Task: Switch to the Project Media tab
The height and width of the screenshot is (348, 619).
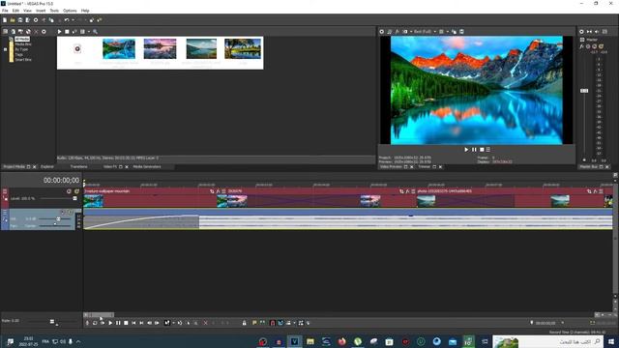Action: (x=14, y=167)
